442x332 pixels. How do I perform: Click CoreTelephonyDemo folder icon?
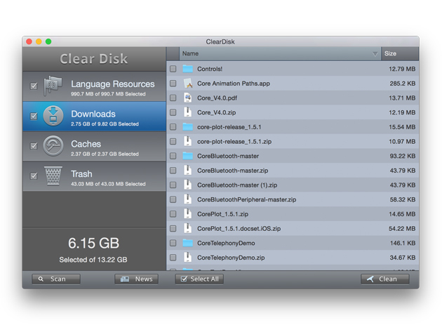coord(187,243)
